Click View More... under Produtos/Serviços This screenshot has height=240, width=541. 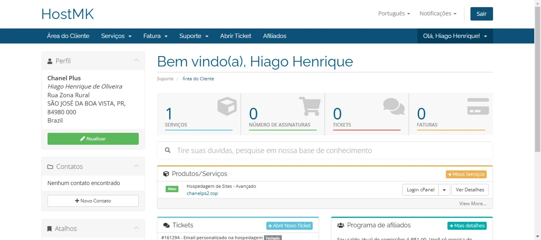473,204
